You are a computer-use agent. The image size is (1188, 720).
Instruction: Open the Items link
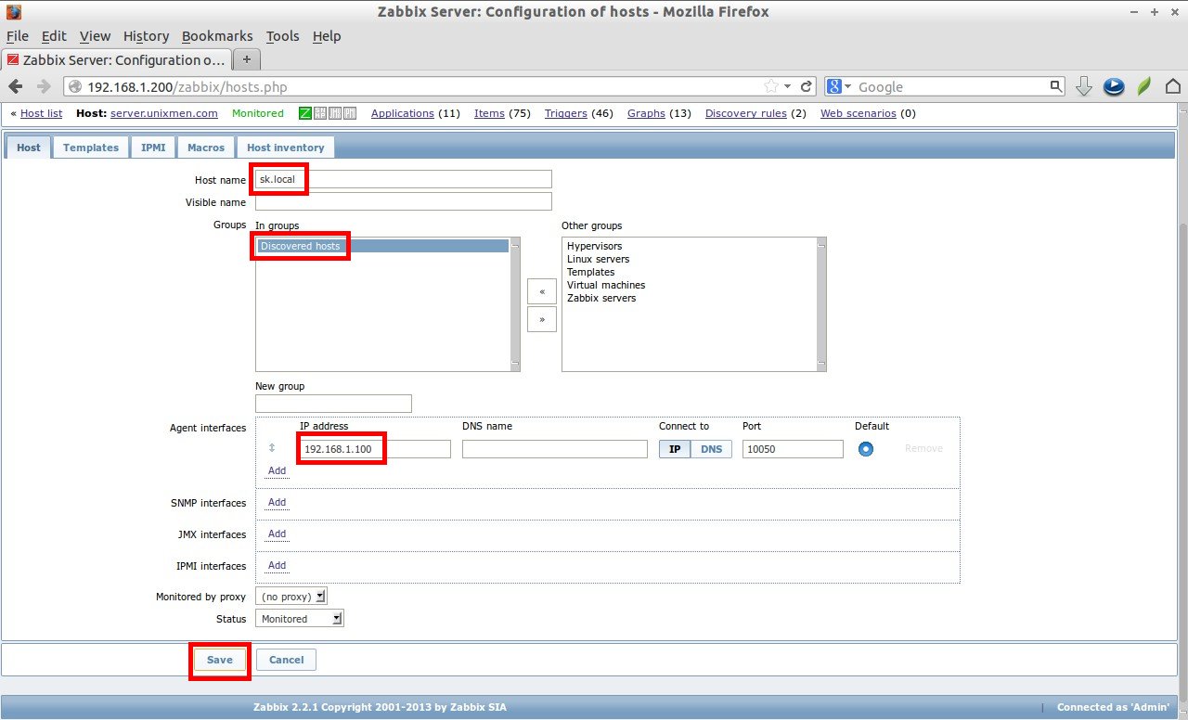(489, 113)
